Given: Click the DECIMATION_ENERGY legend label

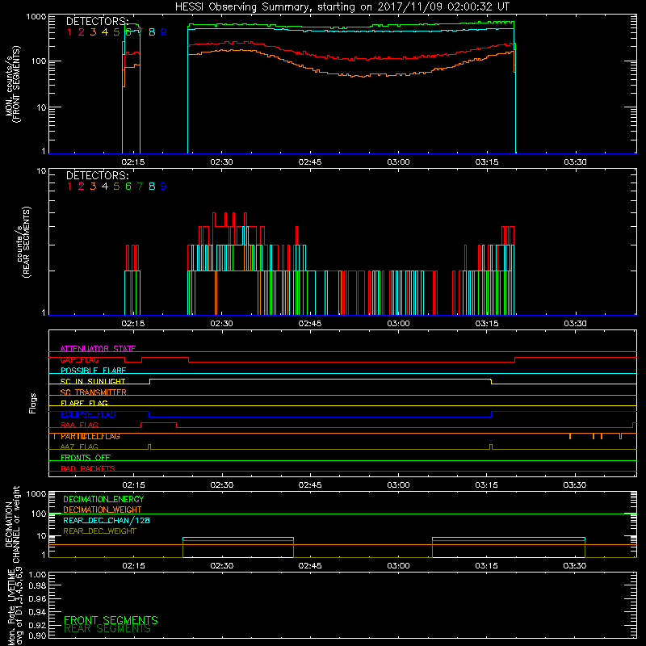Looking at the screenshot, I should 103,499.
